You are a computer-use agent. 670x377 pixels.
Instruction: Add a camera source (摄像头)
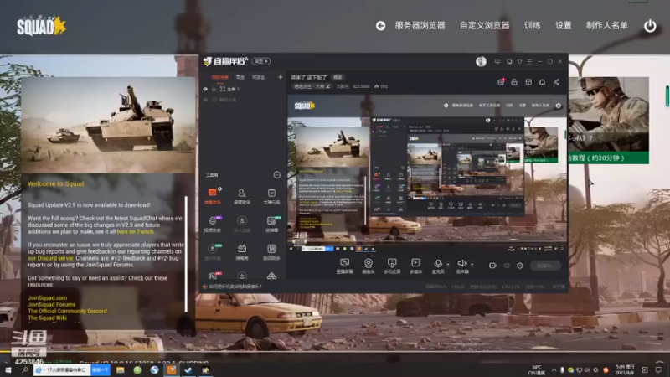[x=368, y=266]
